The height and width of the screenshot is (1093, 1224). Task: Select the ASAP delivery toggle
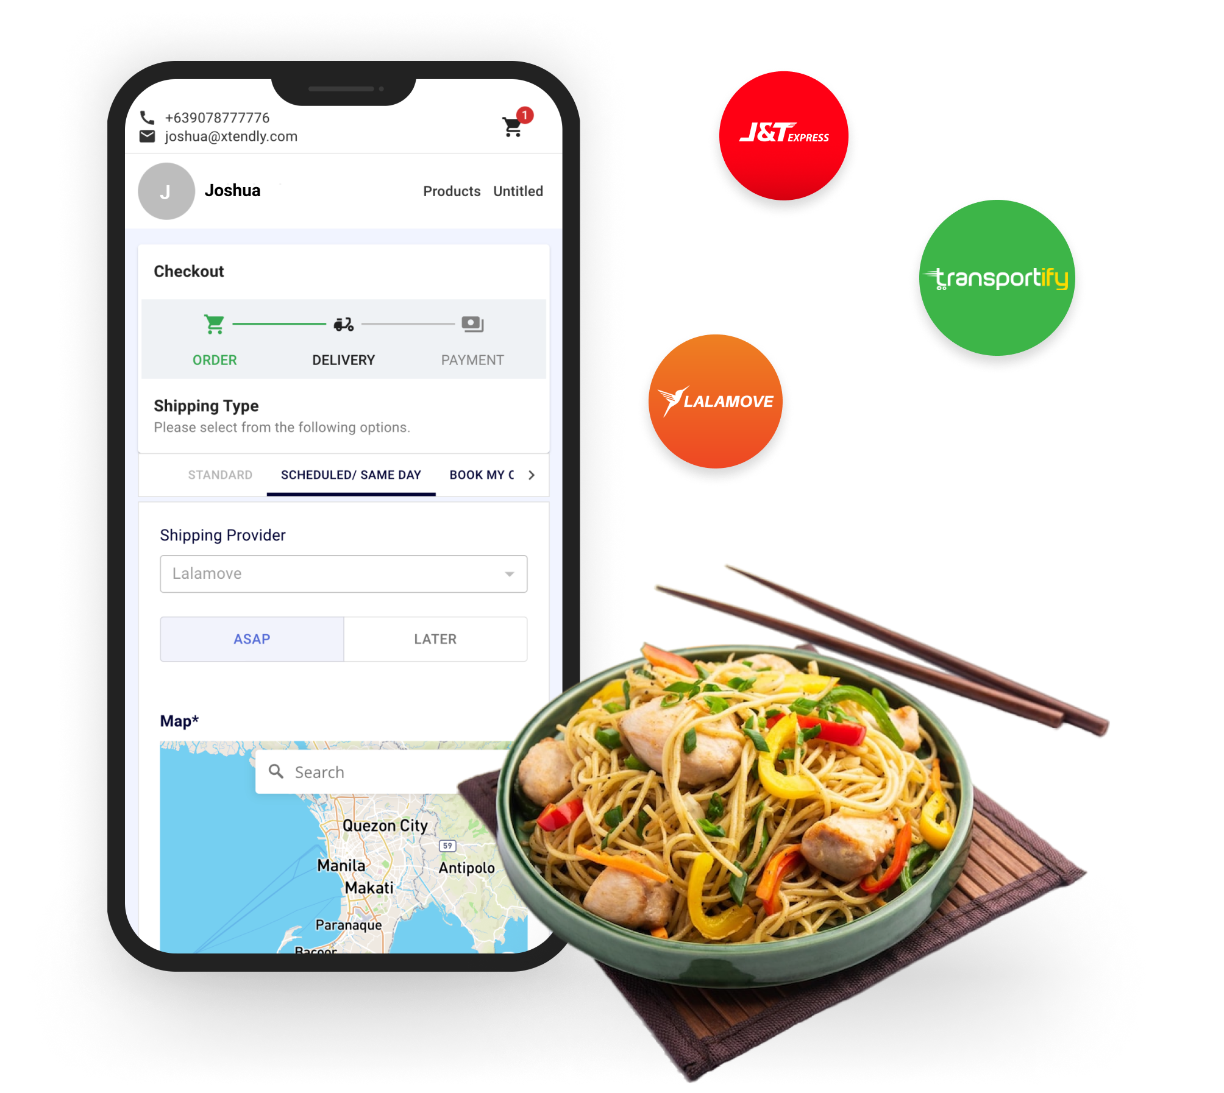[251, 640]
